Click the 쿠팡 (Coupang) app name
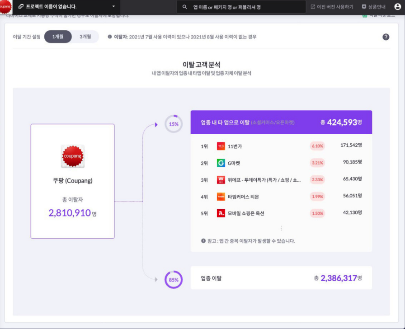 pos(73,180)
